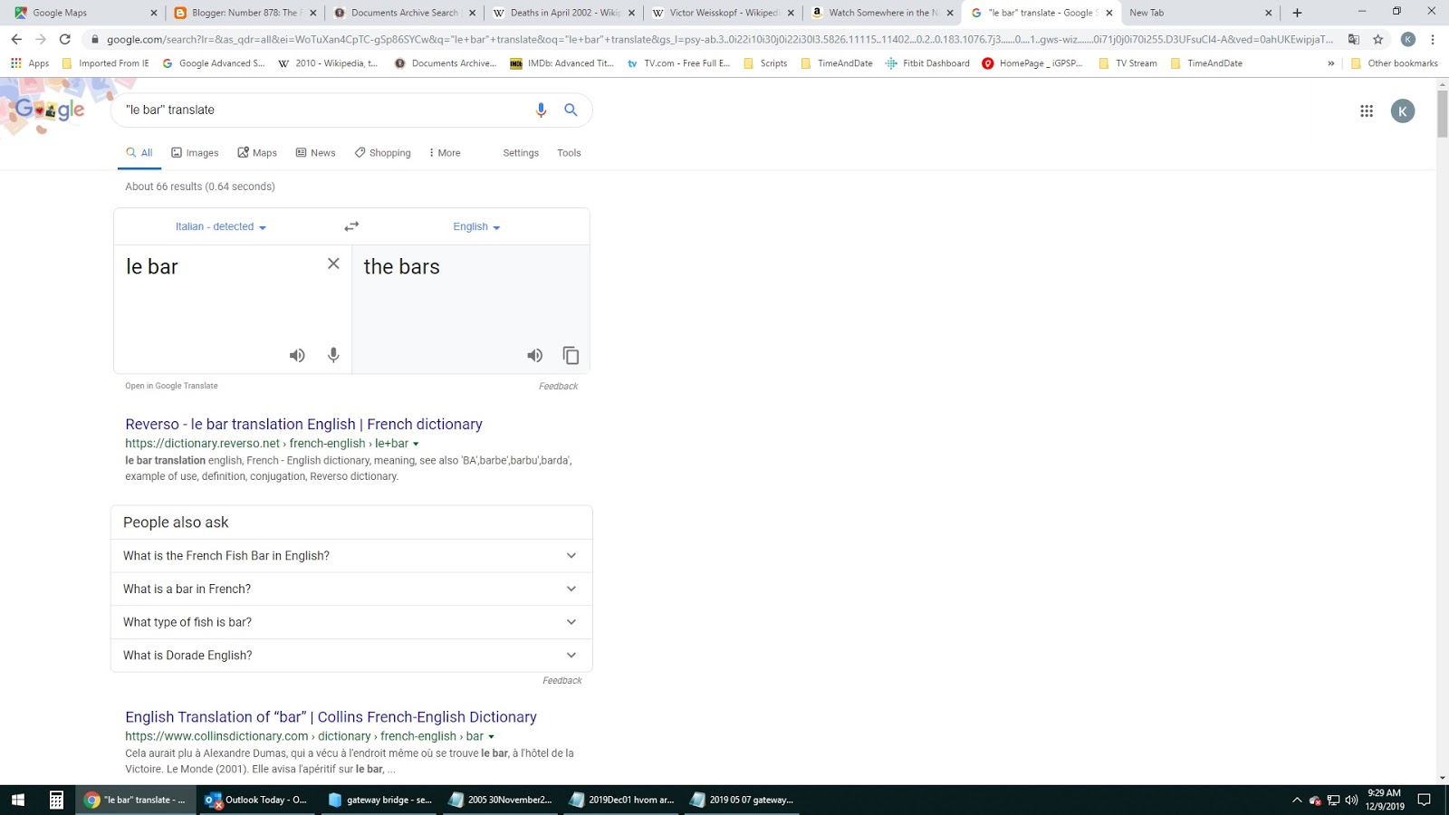The image size is (1449, 815).
Task: Expand 'What is Dorade English?'
Action: click(351, 656)
